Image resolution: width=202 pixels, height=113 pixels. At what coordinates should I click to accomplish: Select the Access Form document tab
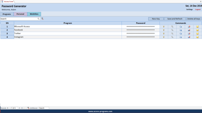click(7, 2)
